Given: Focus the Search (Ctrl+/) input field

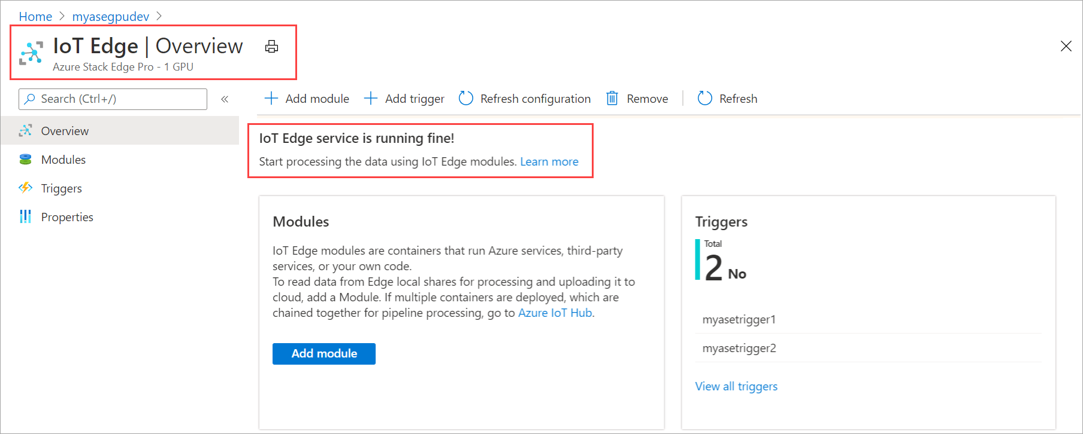Looking at the screenshot, I should (x=113, y=99).
